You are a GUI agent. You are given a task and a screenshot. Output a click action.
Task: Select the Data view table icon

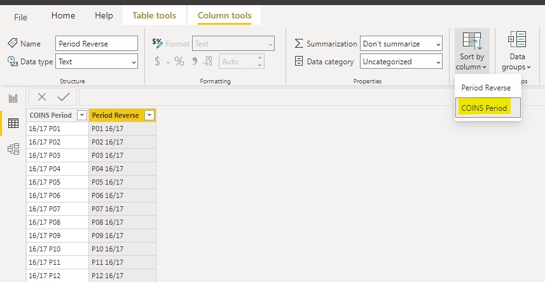tap(13, 123)
